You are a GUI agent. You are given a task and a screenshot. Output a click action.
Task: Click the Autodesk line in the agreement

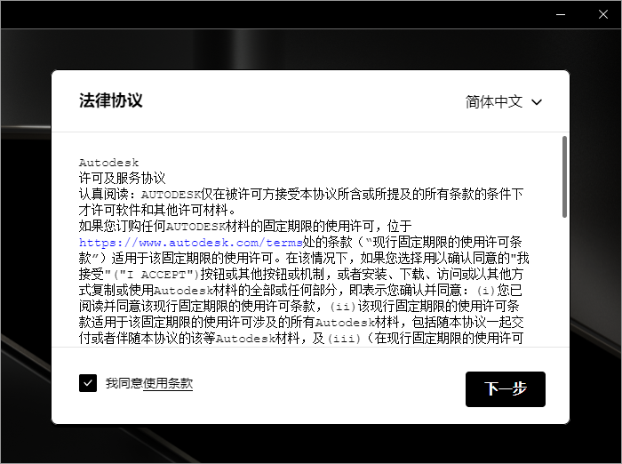(x=108, y=163)
